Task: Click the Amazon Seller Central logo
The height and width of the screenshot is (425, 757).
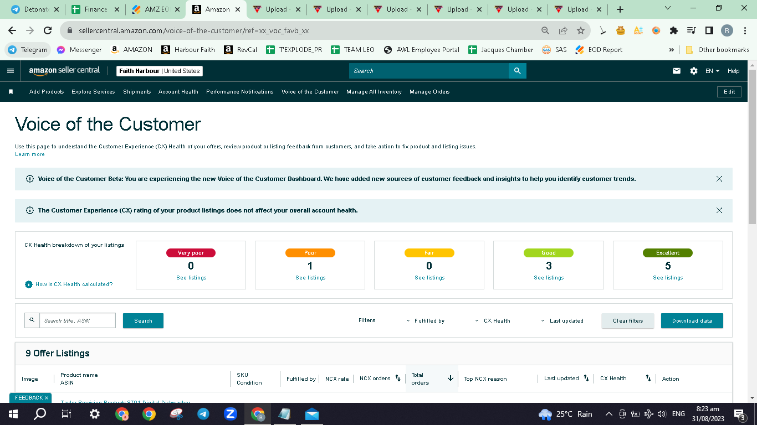Action: [65, 71]
